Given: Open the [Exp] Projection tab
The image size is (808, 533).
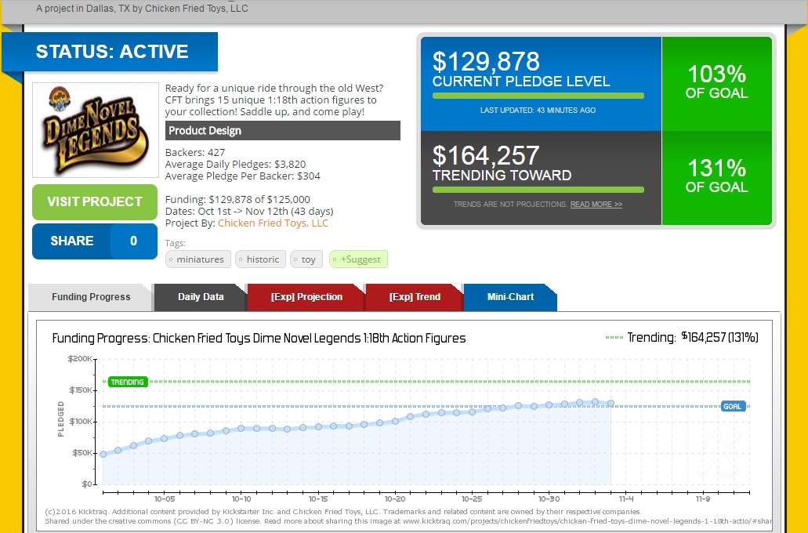Looking at the screenshot, I should pyautogui.click(x=306, y=298).
